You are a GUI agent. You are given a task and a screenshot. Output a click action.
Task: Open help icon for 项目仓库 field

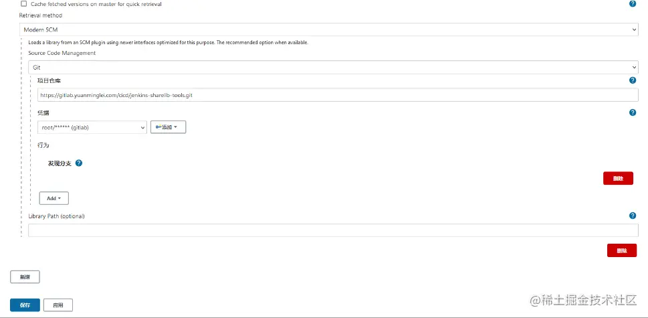(633, 80)
